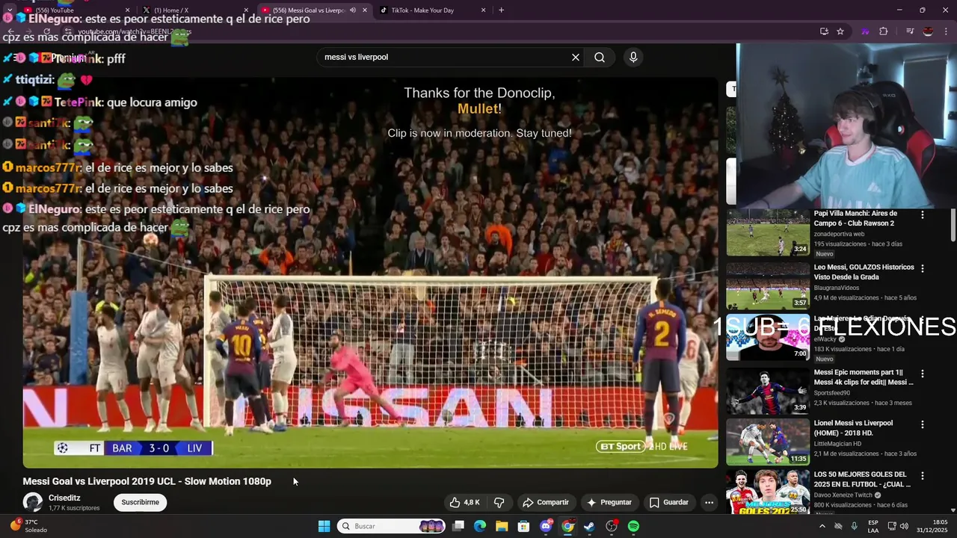
Task: Like the video with 4,8 K likes
Action: (x=464, y=502)
